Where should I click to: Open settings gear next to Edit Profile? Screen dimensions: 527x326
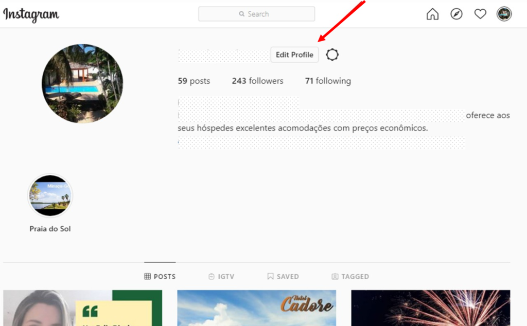332,55
